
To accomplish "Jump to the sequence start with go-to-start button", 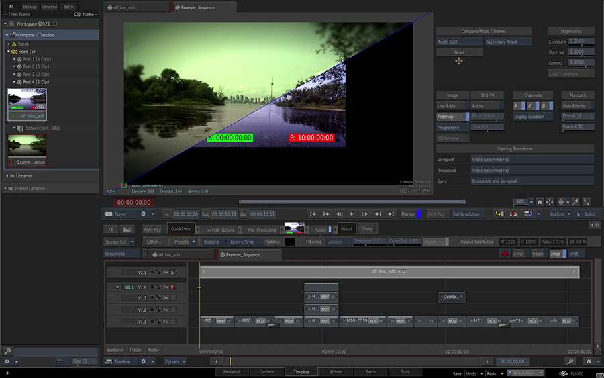I will pos(313,214).
